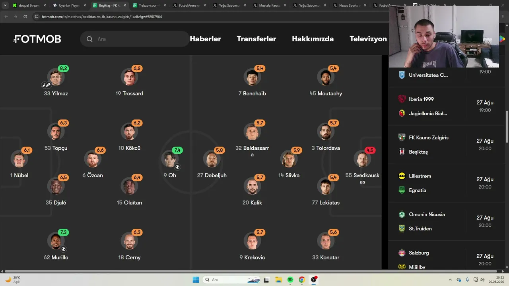Click the goal ball icon on Murillo's avatar

coord(63,249)
